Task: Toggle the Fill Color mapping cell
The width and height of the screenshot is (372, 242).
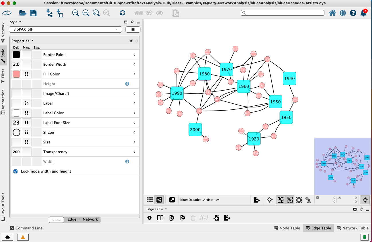Action: [x=27, y=74]
